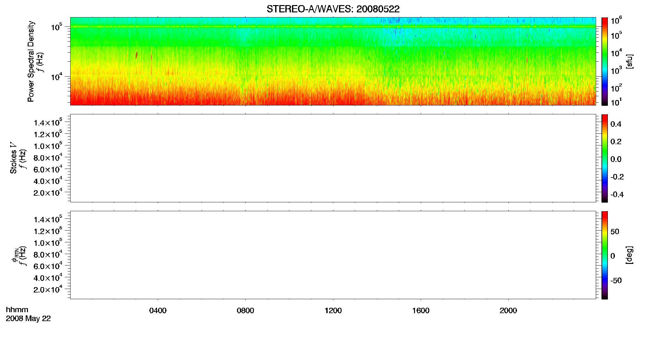This screenshot has width=666, height=343.
Task: Click the "2008 May 22" date label
Action: pos(28,319)
